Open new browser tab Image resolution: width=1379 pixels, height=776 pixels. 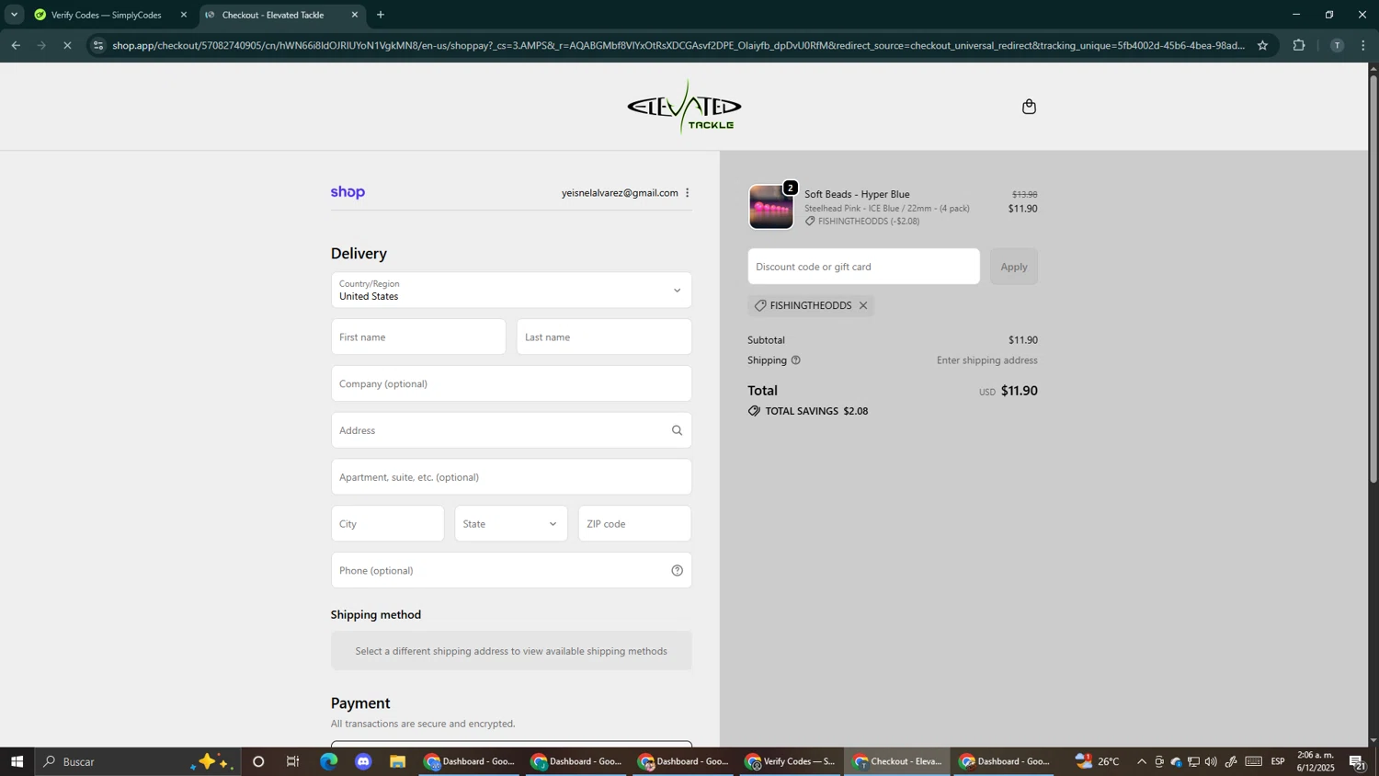pyautogui.click(x=381, y=15)
